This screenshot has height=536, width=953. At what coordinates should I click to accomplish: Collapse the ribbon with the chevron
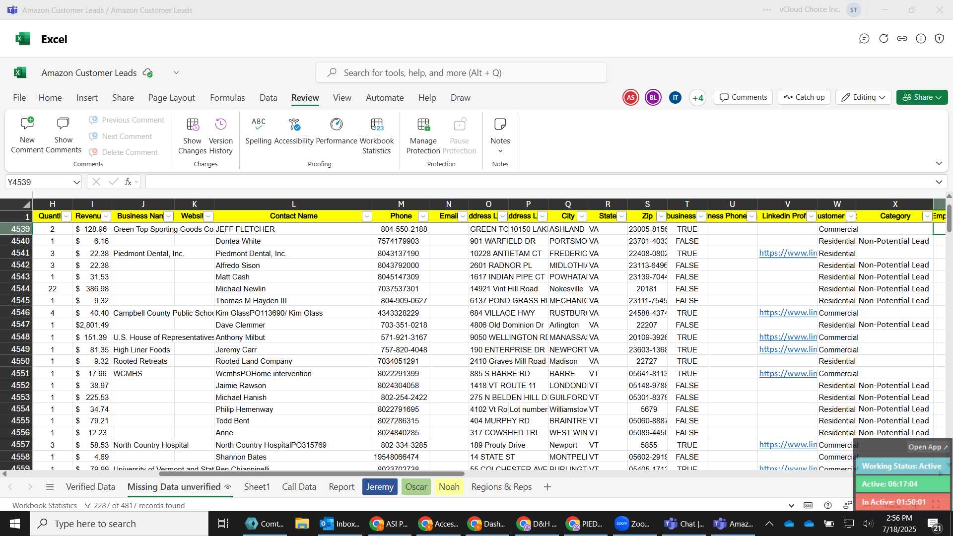[x=939, y=163]
